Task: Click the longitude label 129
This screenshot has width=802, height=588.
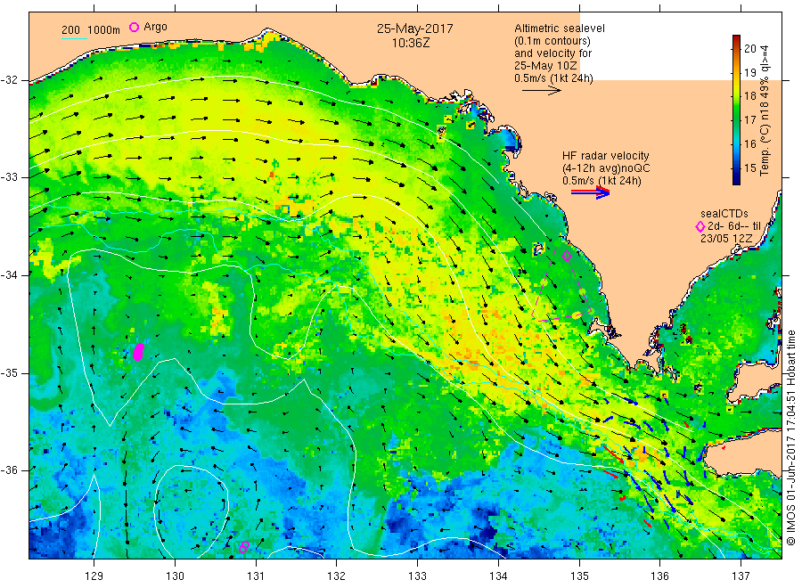Action: pyautogui.click(x=94, y=576)
